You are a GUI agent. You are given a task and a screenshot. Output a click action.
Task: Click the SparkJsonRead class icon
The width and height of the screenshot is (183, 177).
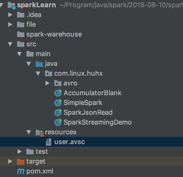(58, 112)
